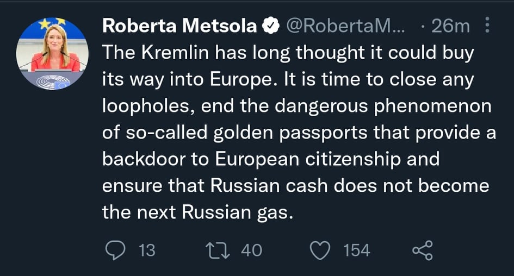Open the @RobertaM... handle link
Screen dimensions: 514x276
click(x=345, y=26)
